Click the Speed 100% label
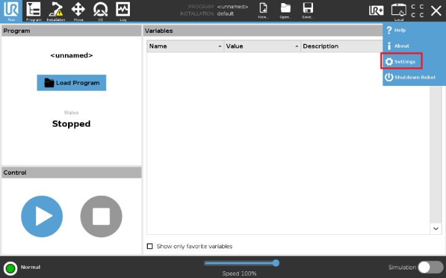Screen dimensions: 446x278 pos(239,274)
